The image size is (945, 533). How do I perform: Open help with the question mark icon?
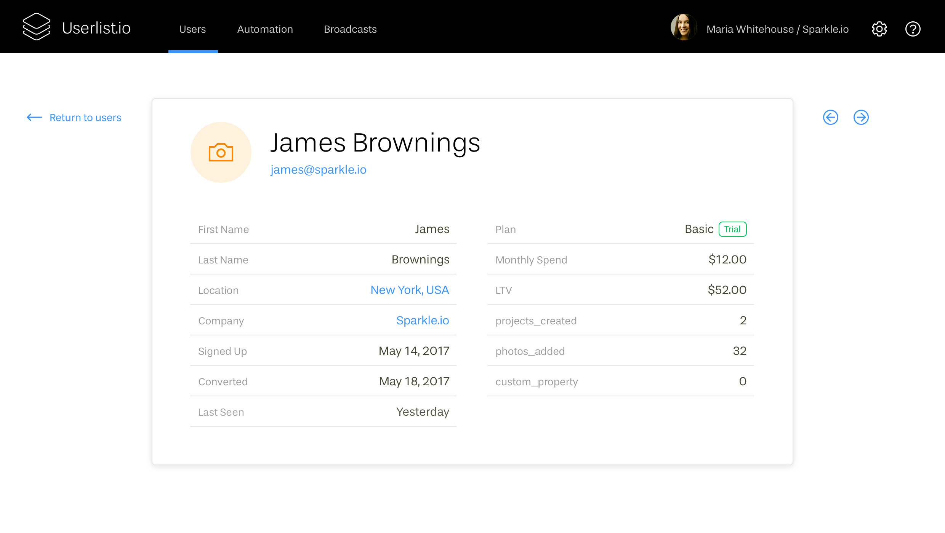click(x=913, y=29)
